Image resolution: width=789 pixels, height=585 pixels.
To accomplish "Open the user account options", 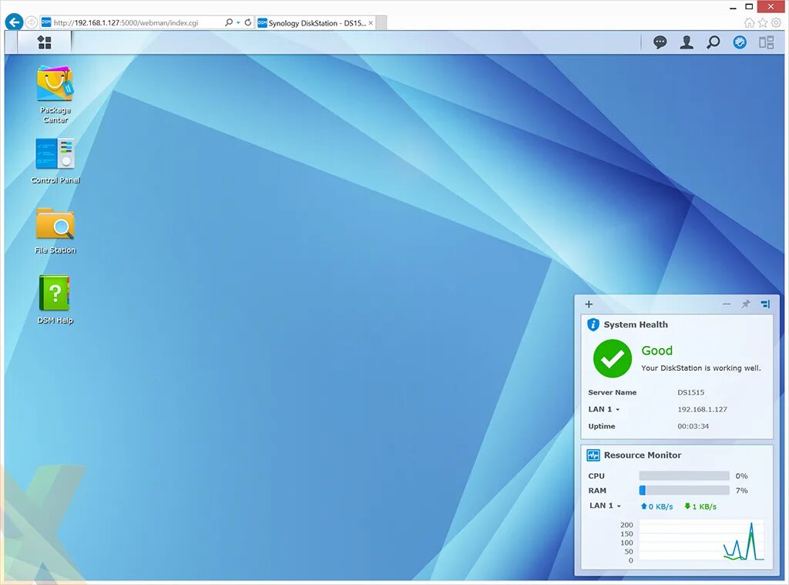I will 687,42.
